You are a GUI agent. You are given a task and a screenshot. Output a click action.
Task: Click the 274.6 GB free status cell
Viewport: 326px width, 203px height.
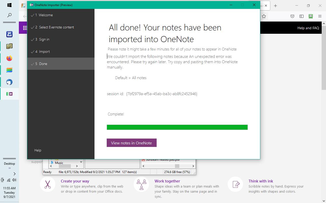[x=177, y=172]
